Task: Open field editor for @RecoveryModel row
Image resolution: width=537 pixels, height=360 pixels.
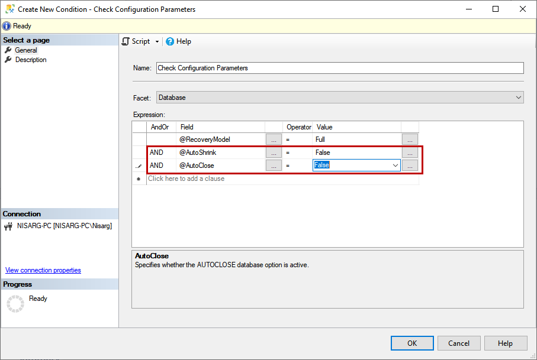Action: (x=274, y=140)
